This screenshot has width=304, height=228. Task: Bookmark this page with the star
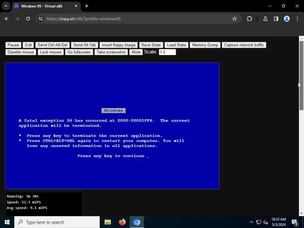tap(235, 19)
